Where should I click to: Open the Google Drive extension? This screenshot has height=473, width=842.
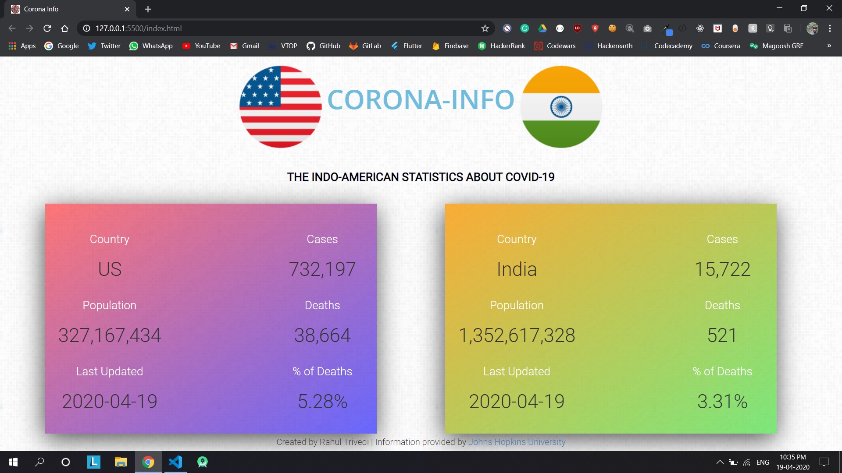tap(542, 28)
